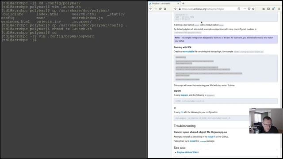Click 'objects.inv' in terminal listing

tap(49, 22)
